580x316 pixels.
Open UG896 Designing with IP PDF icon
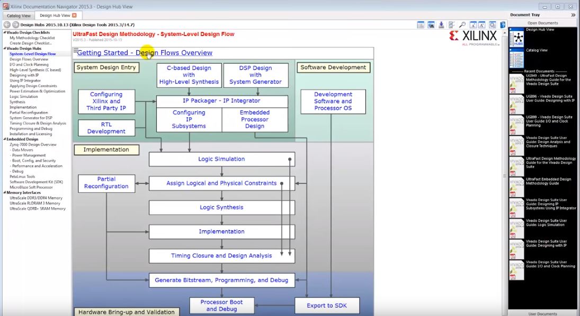click(517, 105)
